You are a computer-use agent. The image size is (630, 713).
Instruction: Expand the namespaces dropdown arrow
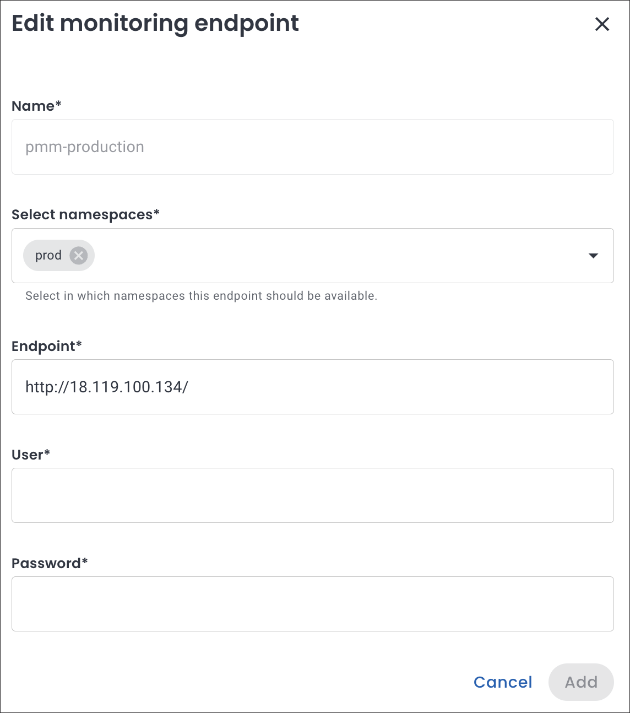click(593, 256)
